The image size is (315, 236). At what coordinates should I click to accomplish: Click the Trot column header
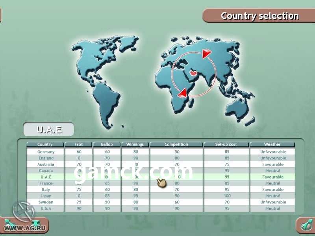click(78, 144)
